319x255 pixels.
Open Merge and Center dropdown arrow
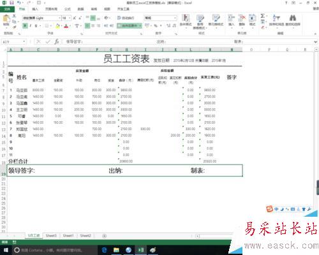coord(140,25)
